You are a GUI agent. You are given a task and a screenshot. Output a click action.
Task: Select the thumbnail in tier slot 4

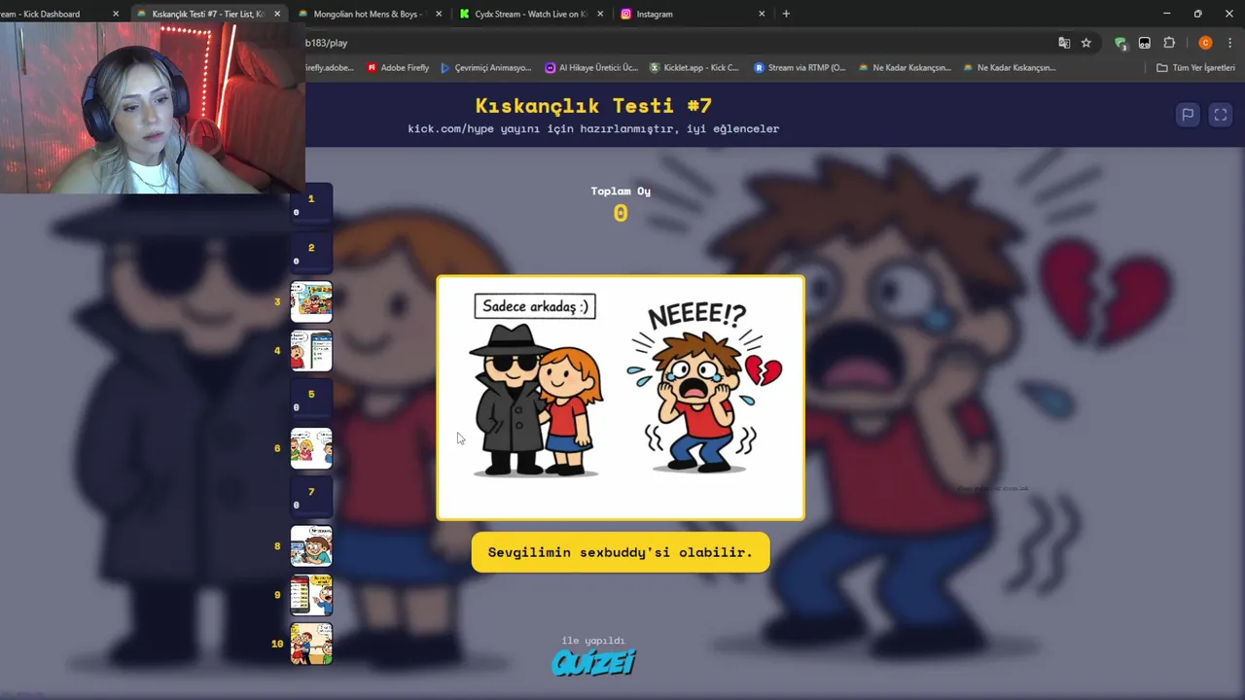(311, 351)
